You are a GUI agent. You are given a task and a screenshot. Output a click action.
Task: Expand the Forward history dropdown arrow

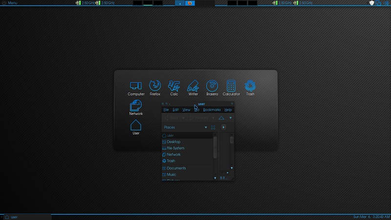(x=213, y=118)
